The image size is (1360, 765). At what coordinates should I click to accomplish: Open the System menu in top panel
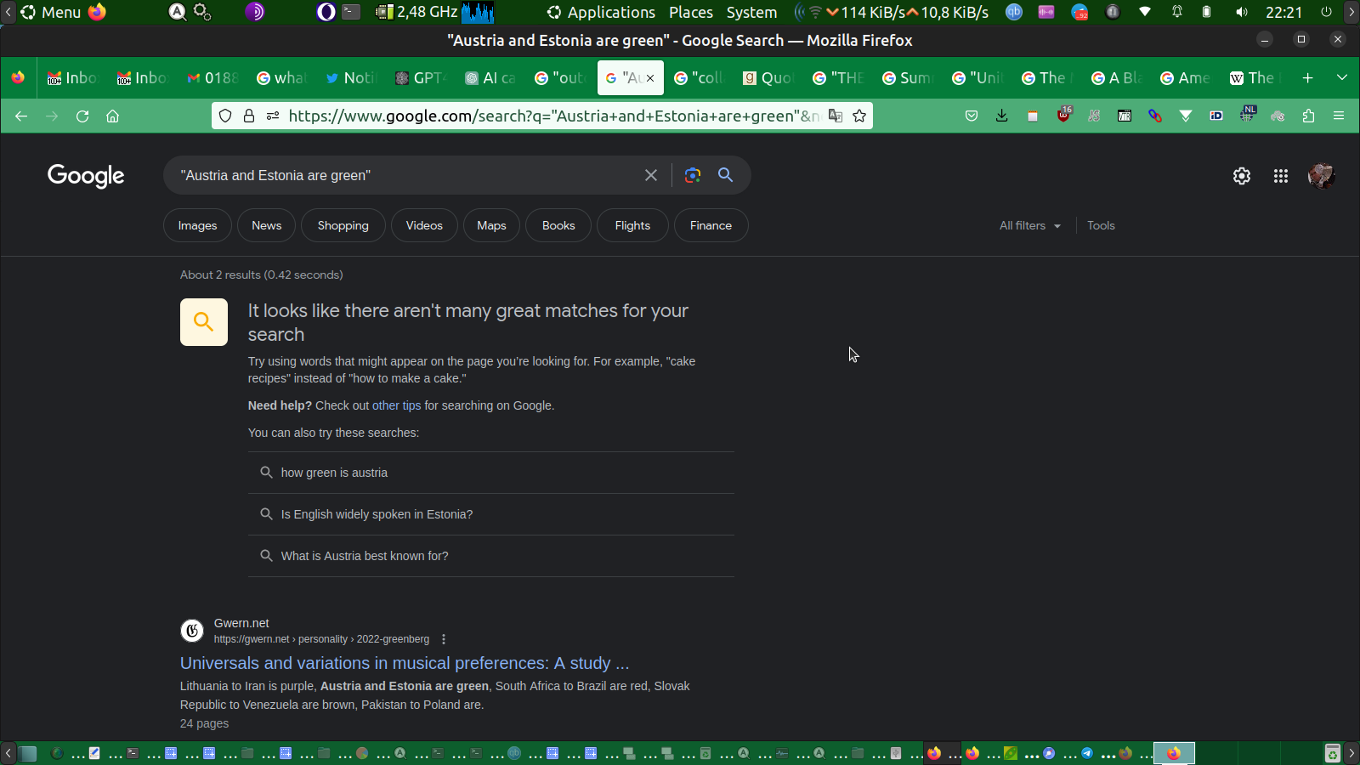[751, 12]
